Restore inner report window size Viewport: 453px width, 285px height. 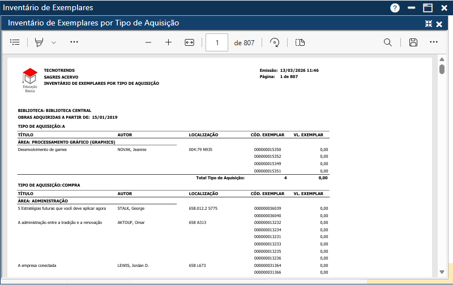[x=429, y=24]
